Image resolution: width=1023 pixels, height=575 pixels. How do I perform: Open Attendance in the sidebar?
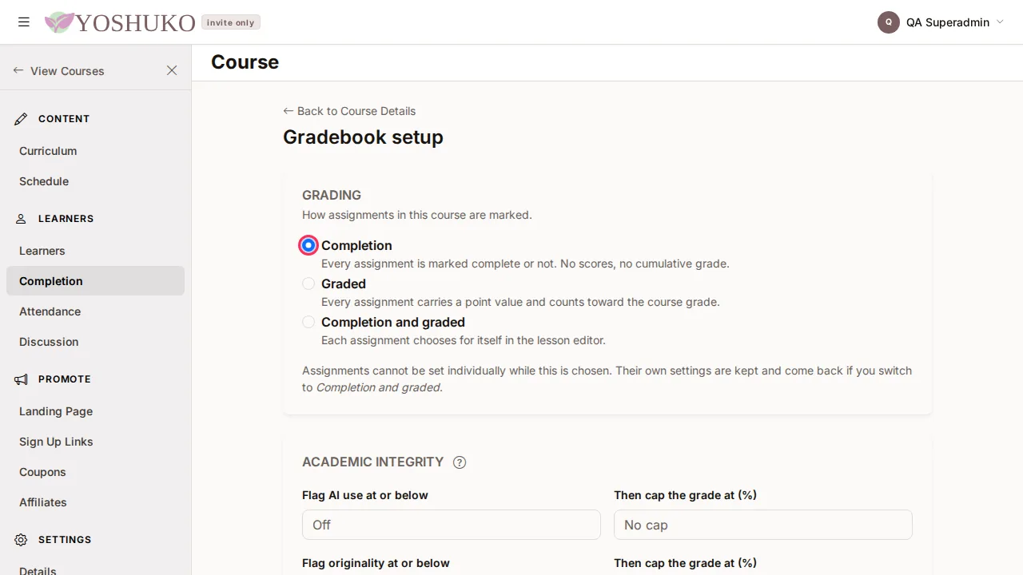click(x=95, y=311)
